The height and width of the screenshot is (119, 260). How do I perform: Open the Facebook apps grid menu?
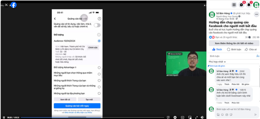(234, 5)
